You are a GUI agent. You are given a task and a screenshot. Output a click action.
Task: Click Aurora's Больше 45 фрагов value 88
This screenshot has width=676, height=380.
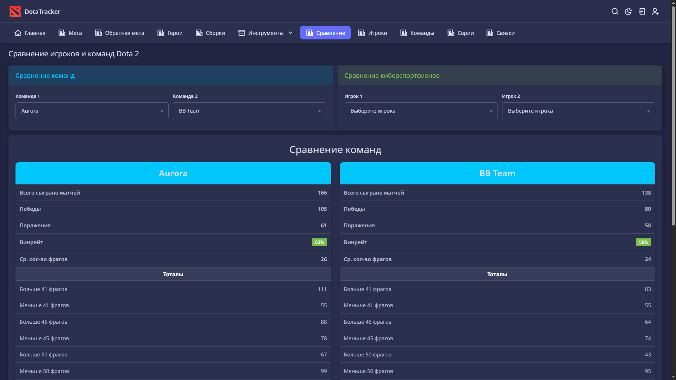tap(324, 322)
